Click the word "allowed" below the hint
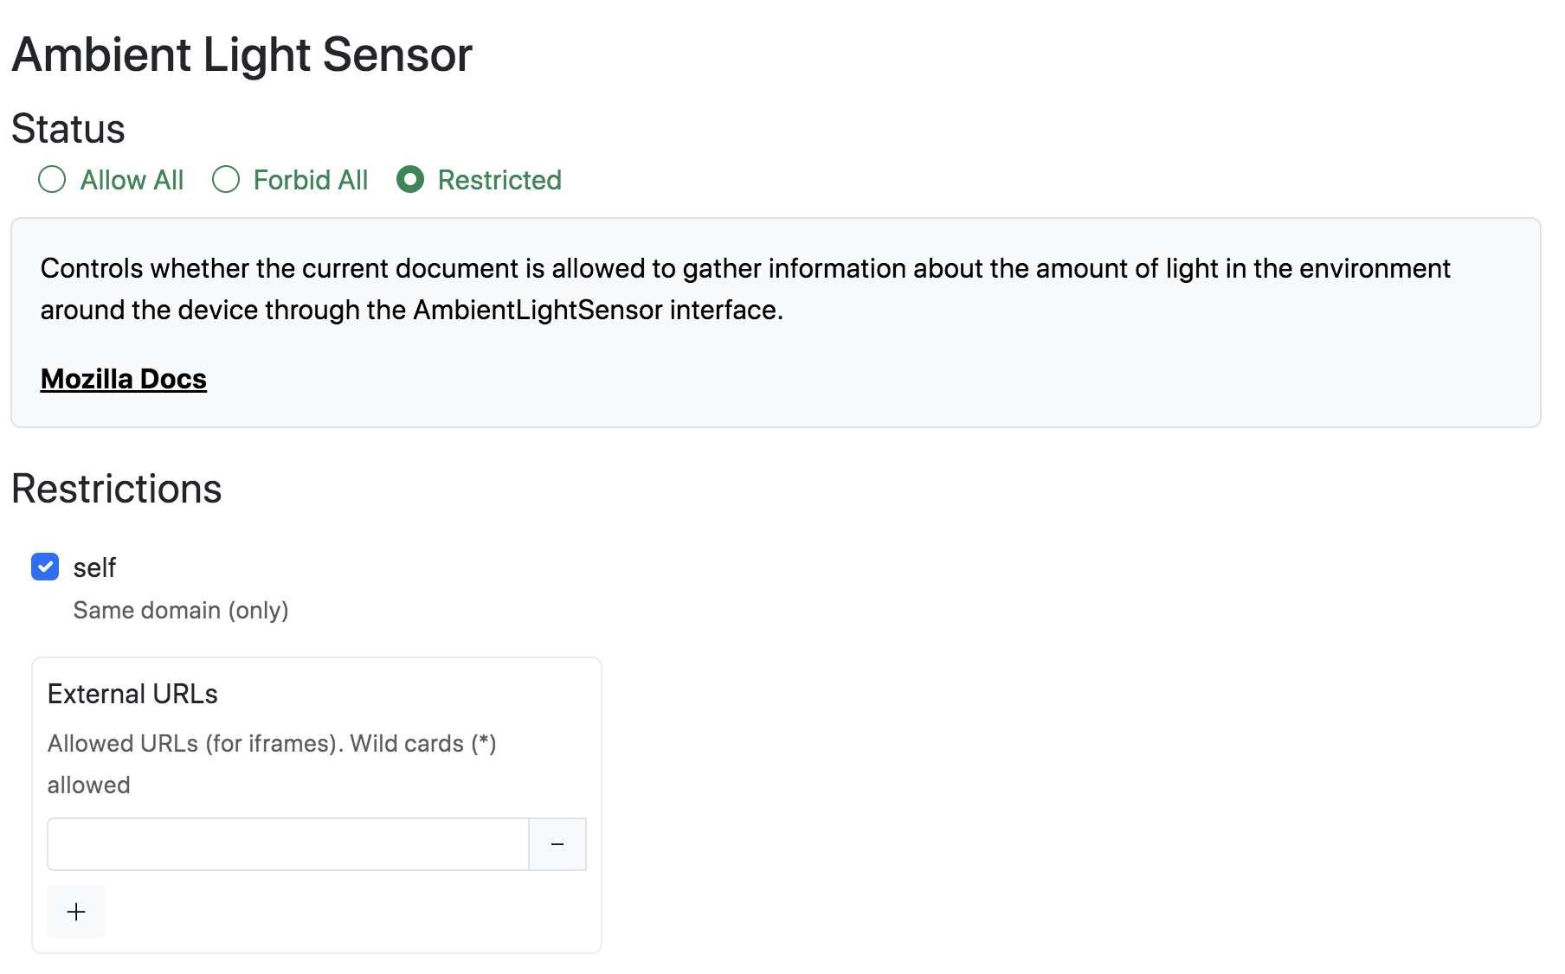The image size is (1565, 974). (89, 785)
